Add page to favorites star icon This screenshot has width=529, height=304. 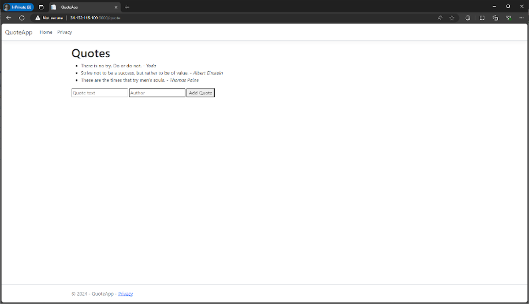pyautogui.click(x=452, y=18)
